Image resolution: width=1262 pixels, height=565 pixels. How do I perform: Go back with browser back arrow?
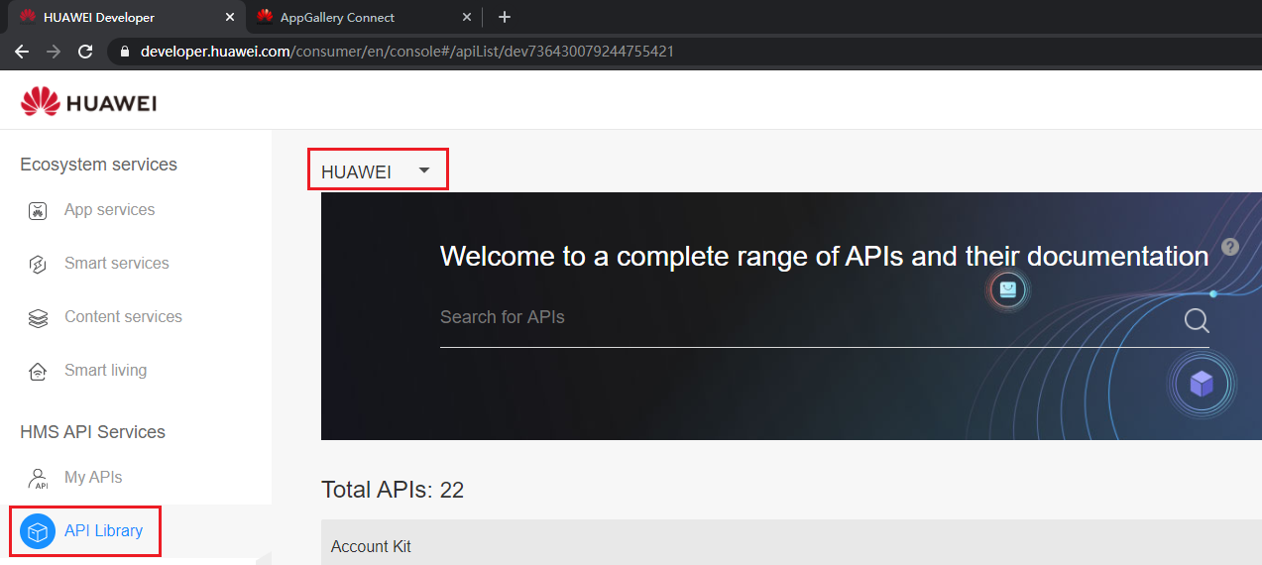pyautogui.click(x=22, y=51)
